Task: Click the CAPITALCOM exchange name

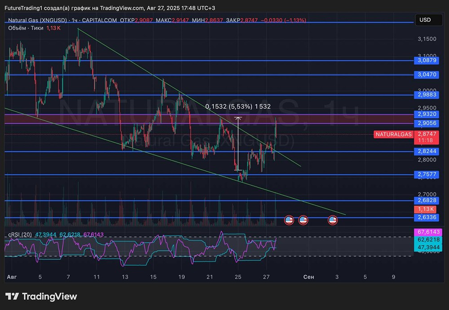Action: [99, 20]
